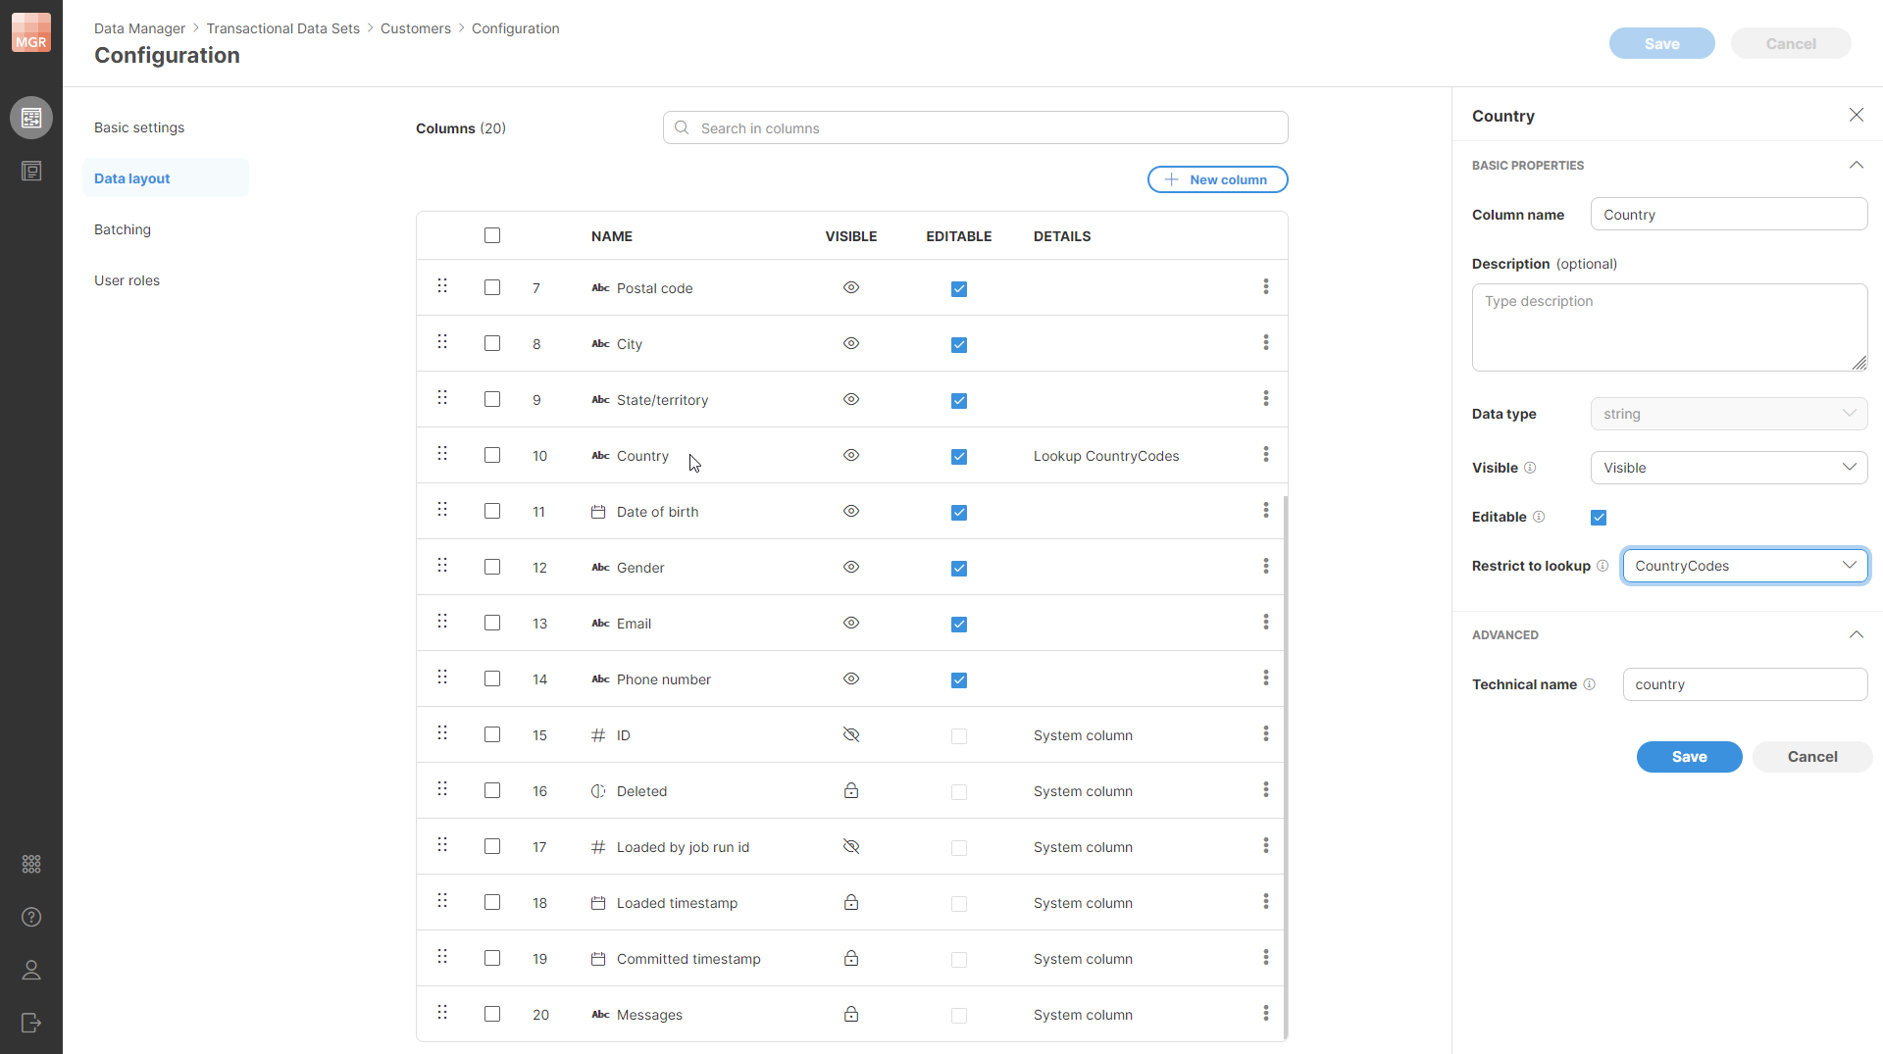Click the New column button
The width and height of the screenshot is (1883, 1054).
[x=1217, y=179]
